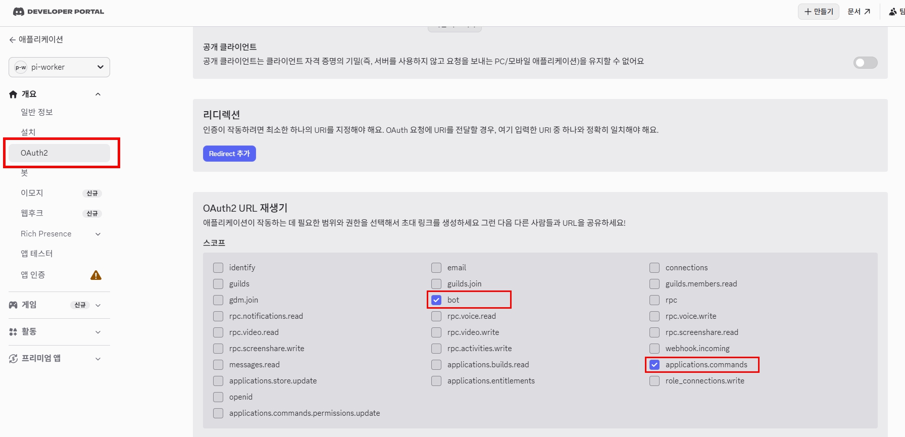Expand the Rich Presence submenu
The height and width of the screenshot is (437, 905).
(x=98, y=234)
